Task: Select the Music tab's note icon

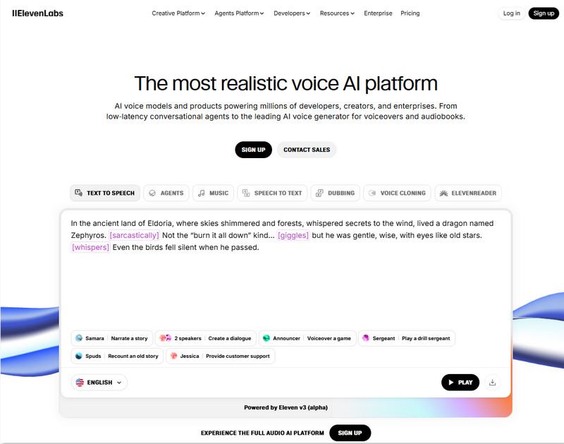Action: [203, 192]
